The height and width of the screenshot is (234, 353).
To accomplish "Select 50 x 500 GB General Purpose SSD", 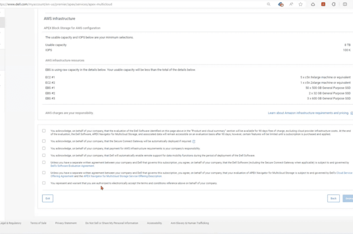I will (328, 88).
